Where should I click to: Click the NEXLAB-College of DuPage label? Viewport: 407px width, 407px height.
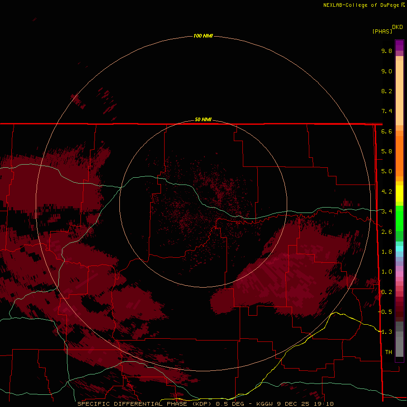(362, 5)
